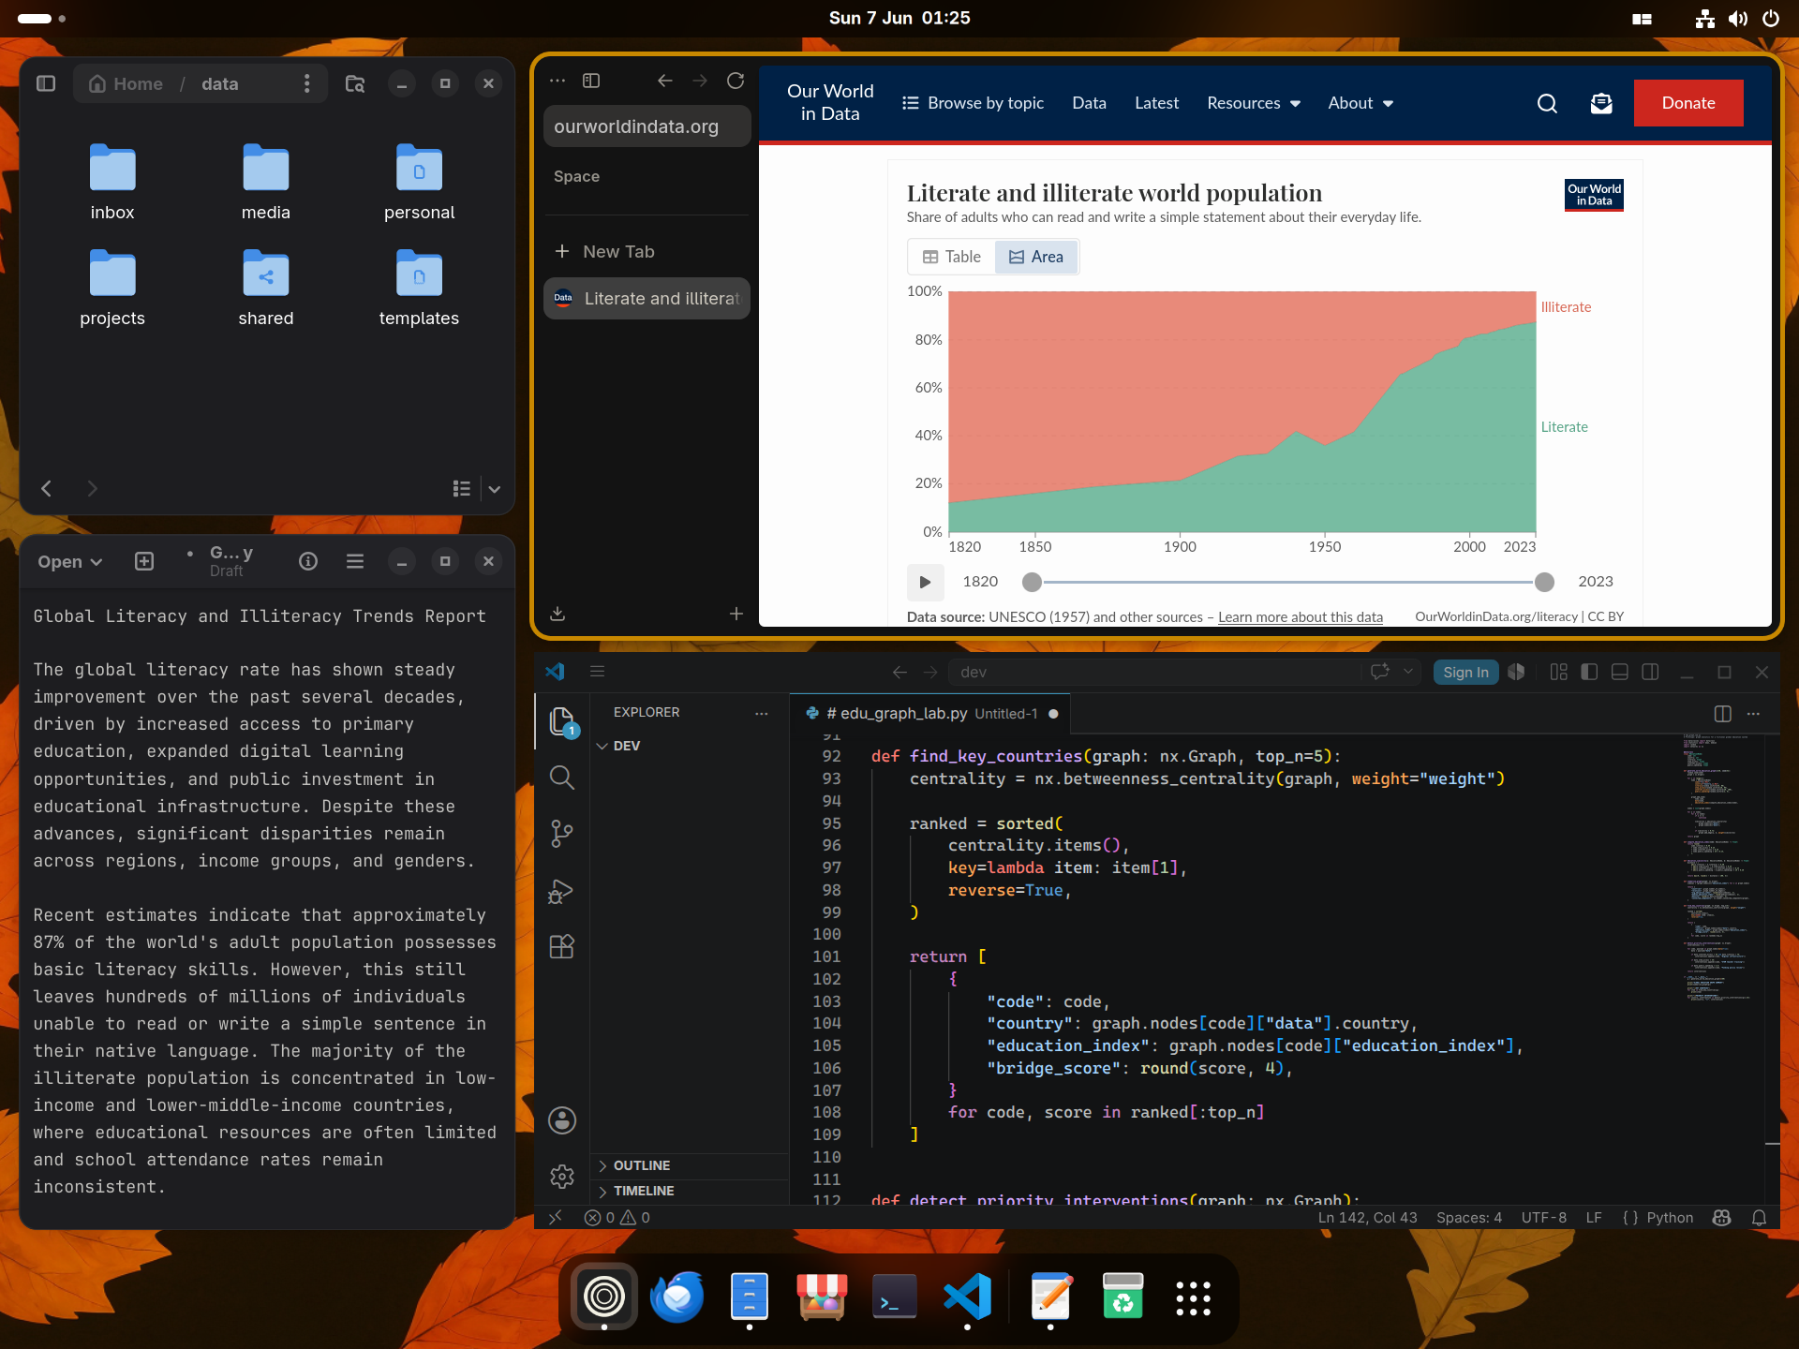Toggle the Copilot chat button in VS Code
1799x1349 pixels.
(x=1380, y=672)
